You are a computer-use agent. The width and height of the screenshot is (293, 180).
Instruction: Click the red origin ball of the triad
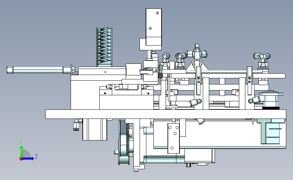coord(21,159)
